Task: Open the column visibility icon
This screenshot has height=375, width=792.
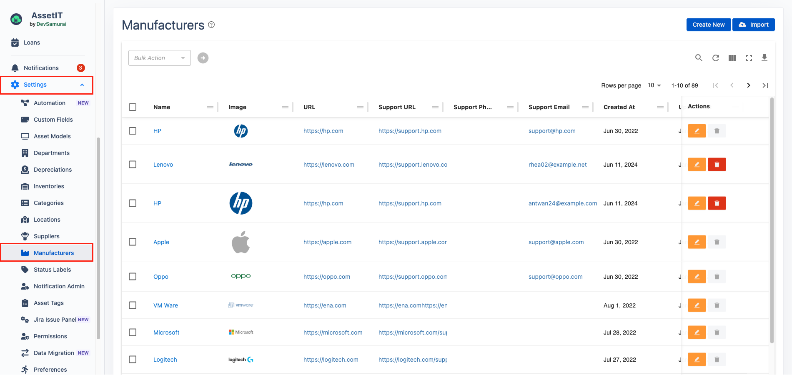Action: point(732,58)
